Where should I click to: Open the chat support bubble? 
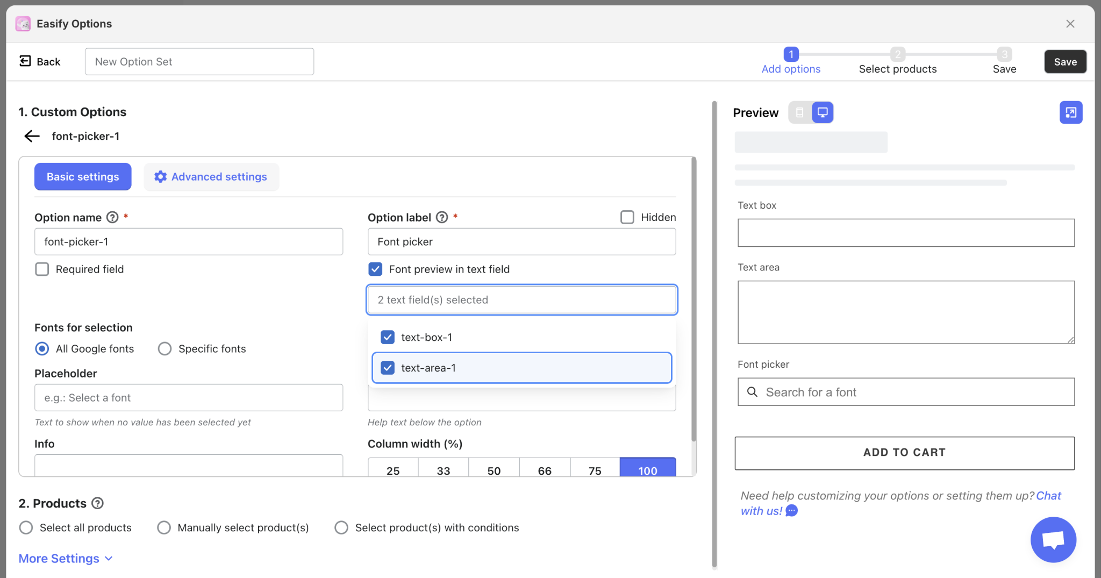[1053, 539]
